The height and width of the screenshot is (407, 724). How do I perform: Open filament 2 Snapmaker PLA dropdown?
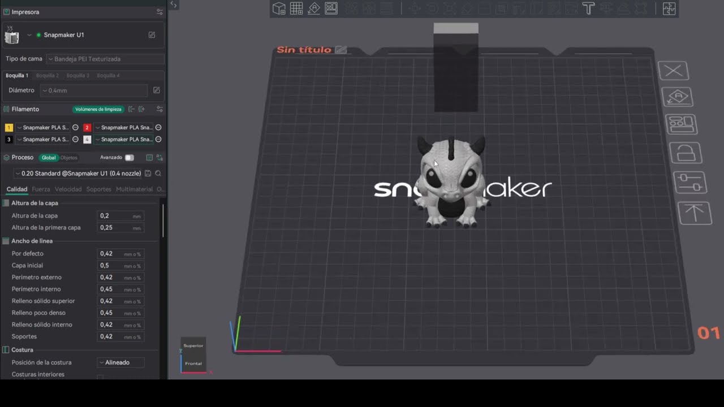click(x=124, y=128)
